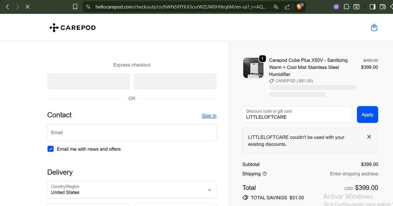Click the second express checkout button placeholder

click(175, 81)
